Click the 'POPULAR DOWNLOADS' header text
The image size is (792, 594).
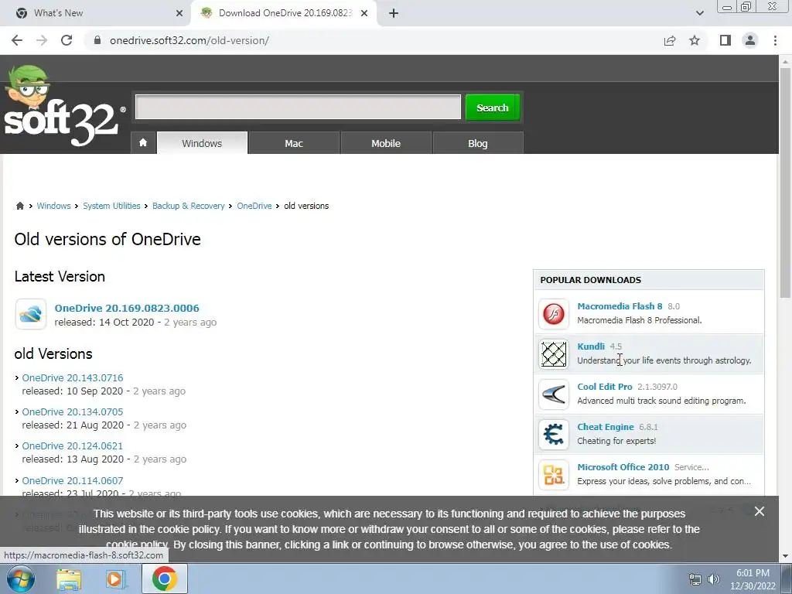[590, 280]
